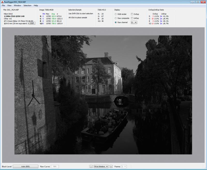Click the B channel average 521.9

pyautogui.click(x=54, y=21)
